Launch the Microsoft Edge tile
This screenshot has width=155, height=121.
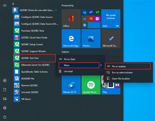point(71,39)
